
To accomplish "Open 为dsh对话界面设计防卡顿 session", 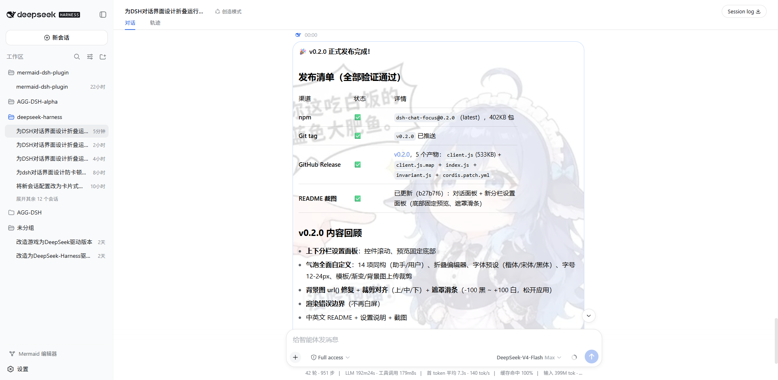I will pyautogui.click(x=57, y=172).
